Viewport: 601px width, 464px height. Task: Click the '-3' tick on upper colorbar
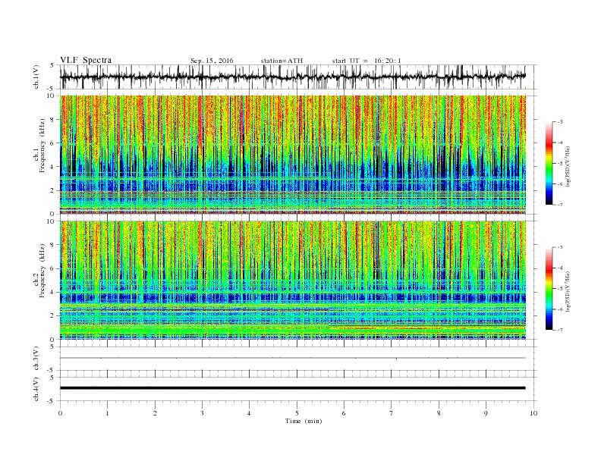(560, 122)
